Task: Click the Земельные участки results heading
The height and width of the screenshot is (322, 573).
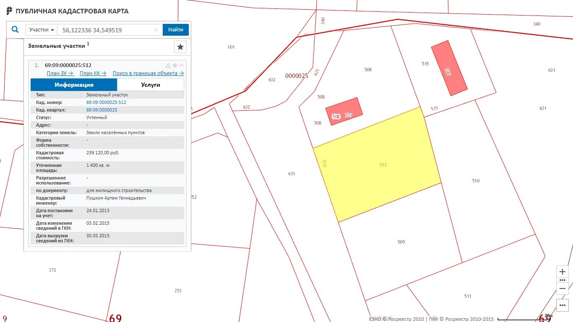Action: [x=57, y=46]
